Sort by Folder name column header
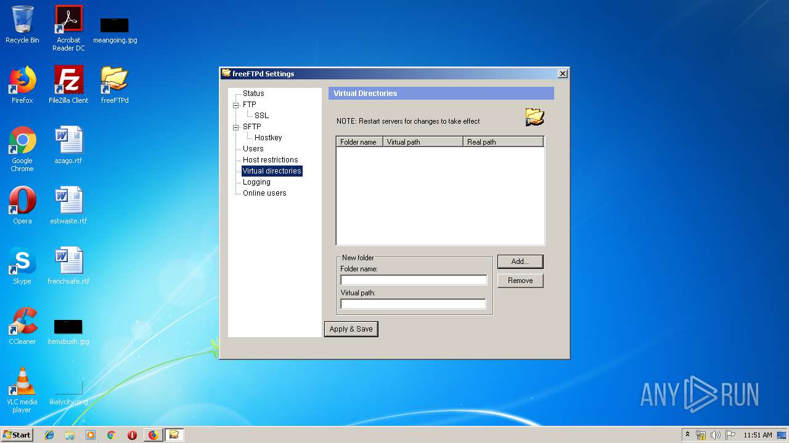Screen dimensions: 789x443 coord(359,142)
